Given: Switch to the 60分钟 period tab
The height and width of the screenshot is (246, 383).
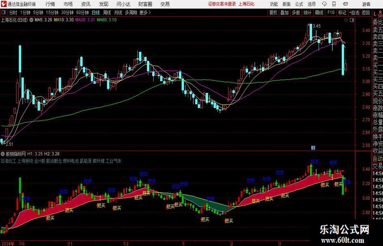Looking at the screenshot, I should [83, 13].
